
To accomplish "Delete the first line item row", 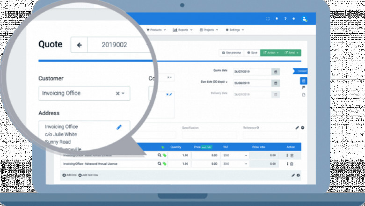I will 292,155.
